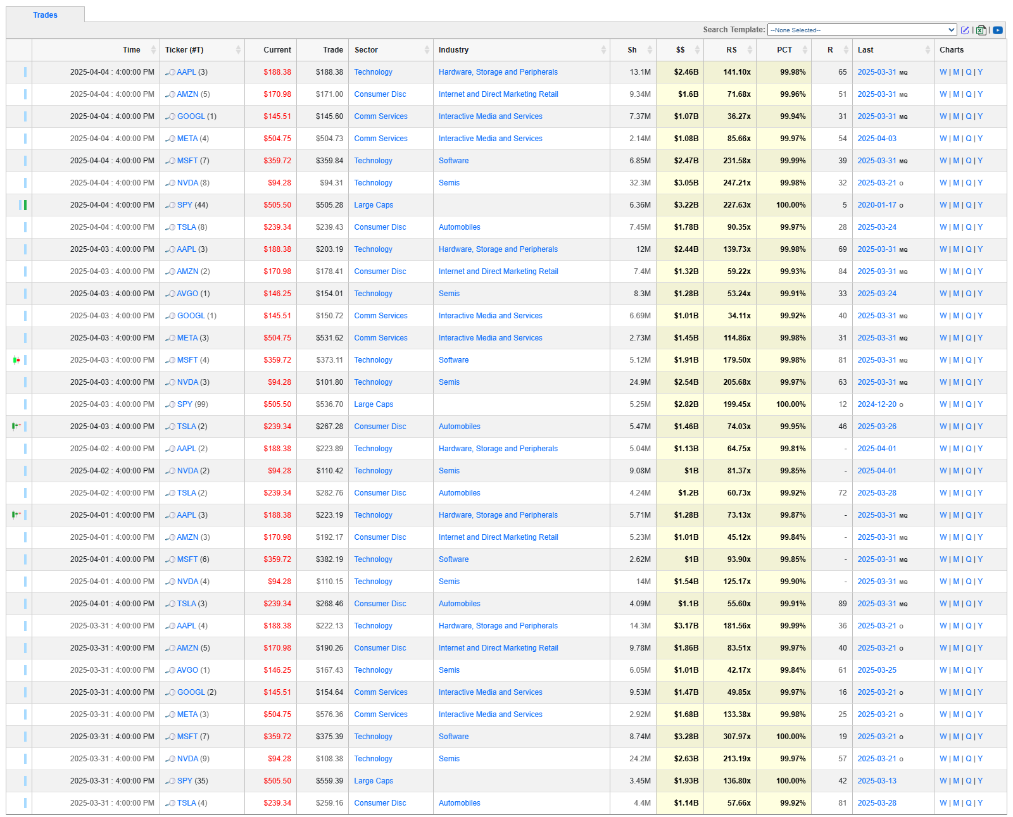
Task: Open the META (4) ticker link
Action: (187, 139)
